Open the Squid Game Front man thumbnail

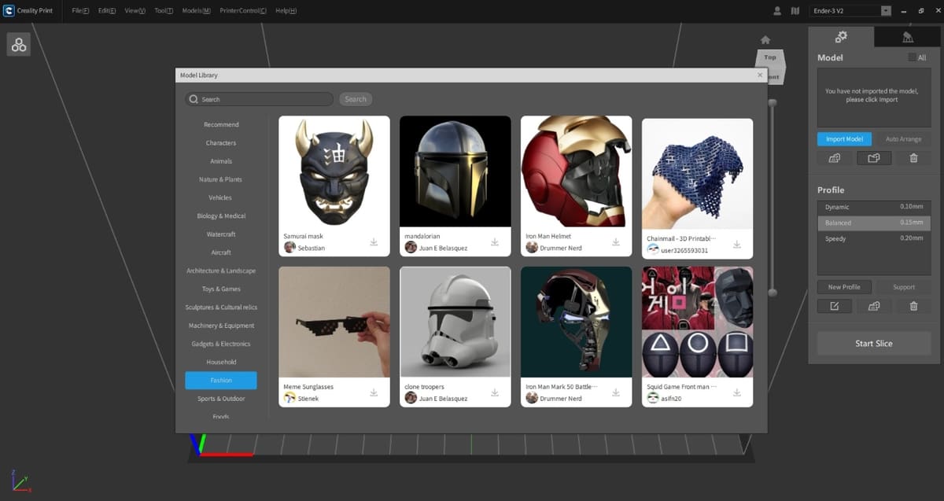pos(698,322)
